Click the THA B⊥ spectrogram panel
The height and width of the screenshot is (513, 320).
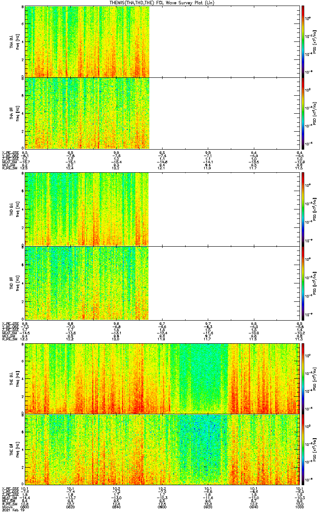click(163, 41)
